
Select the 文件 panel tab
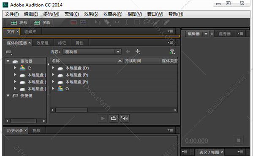point(11,32)
